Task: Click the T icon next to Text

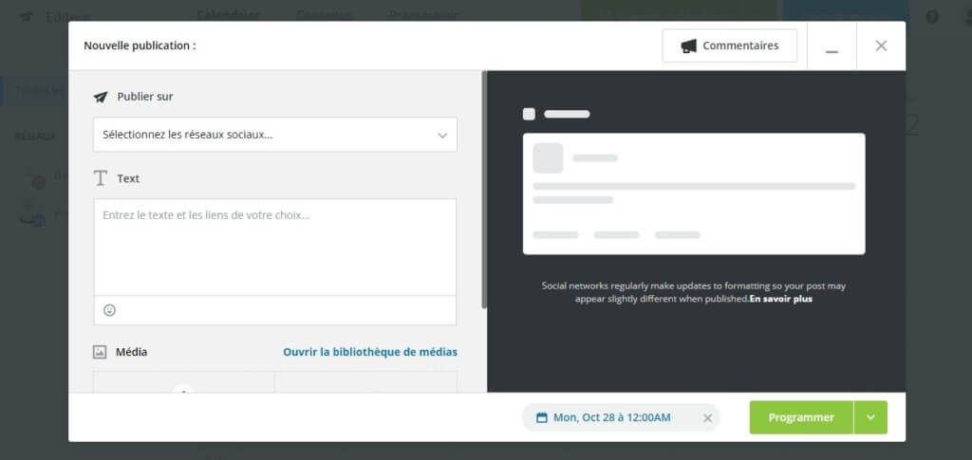Action: click(x=101, y=178)
